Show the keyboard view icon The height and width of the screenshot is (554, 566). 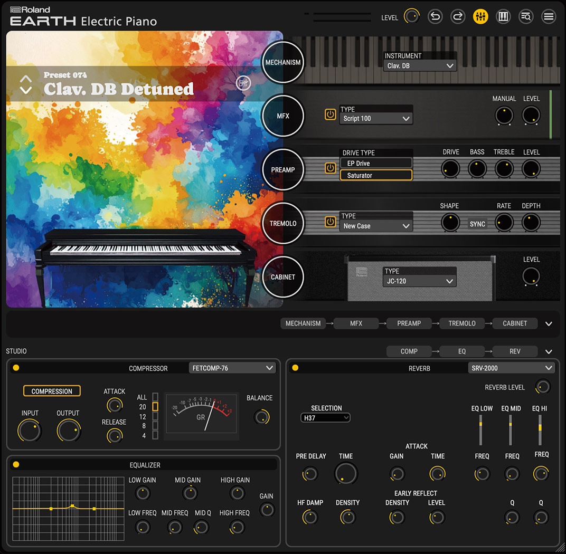click(x=503, y=16)
